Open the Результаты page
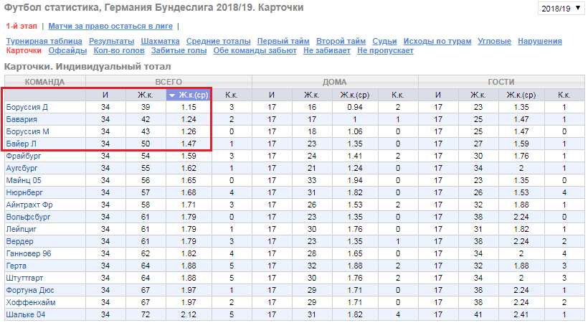Image resolution: width=588 pixels, height=323 pixels. click(x=111, y=42)
